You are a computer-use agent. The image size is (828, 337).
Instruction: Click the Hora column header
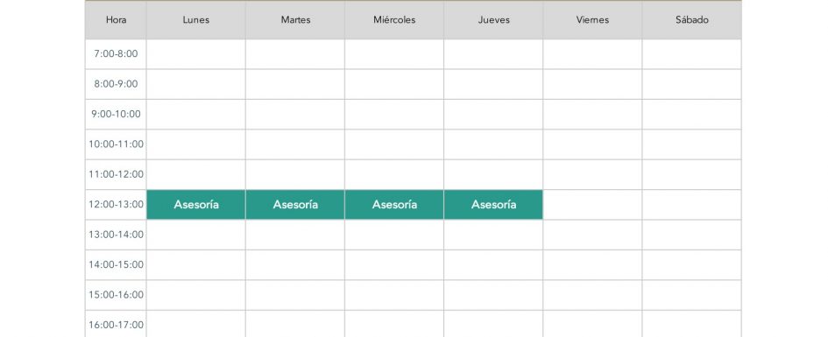coord(116,20)
